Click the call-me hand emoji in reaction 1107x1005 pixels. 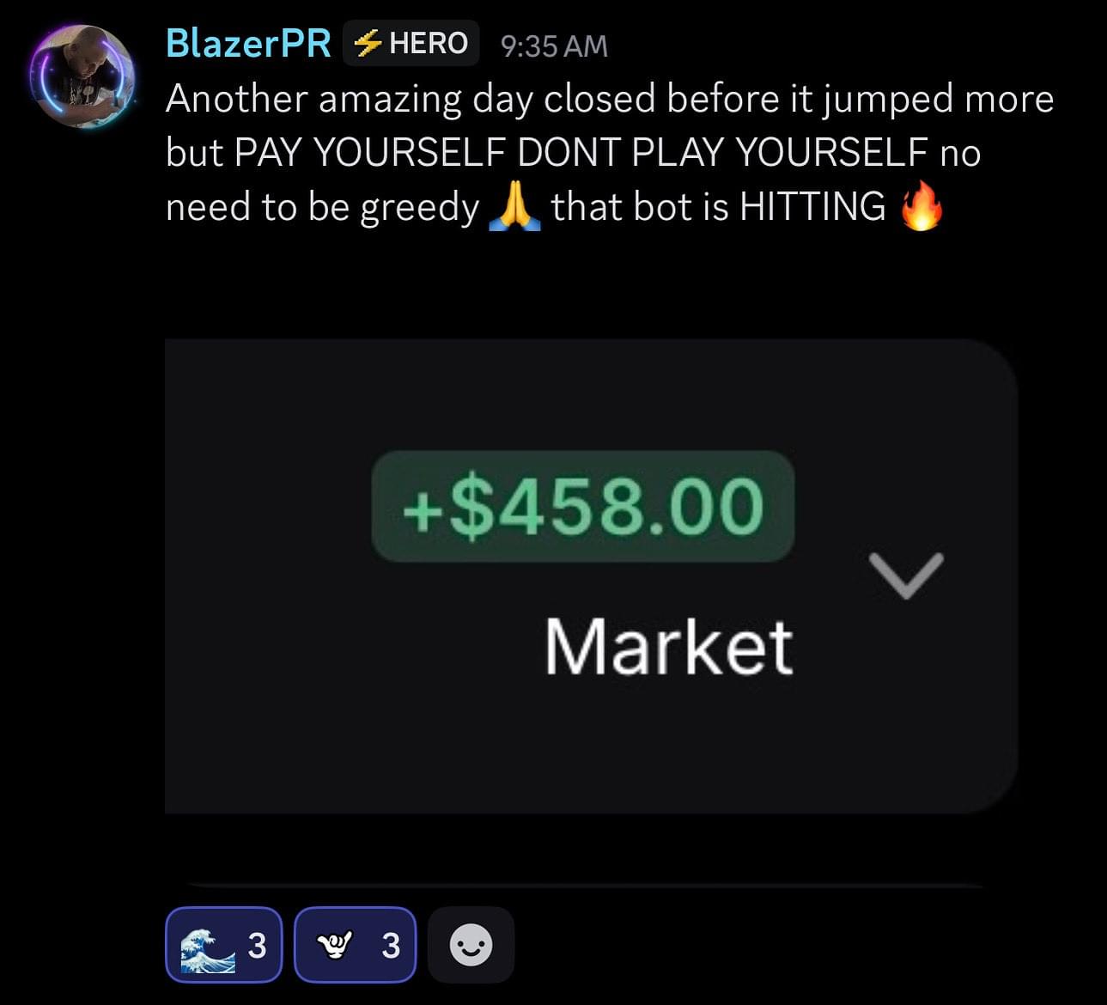[335, 946]
